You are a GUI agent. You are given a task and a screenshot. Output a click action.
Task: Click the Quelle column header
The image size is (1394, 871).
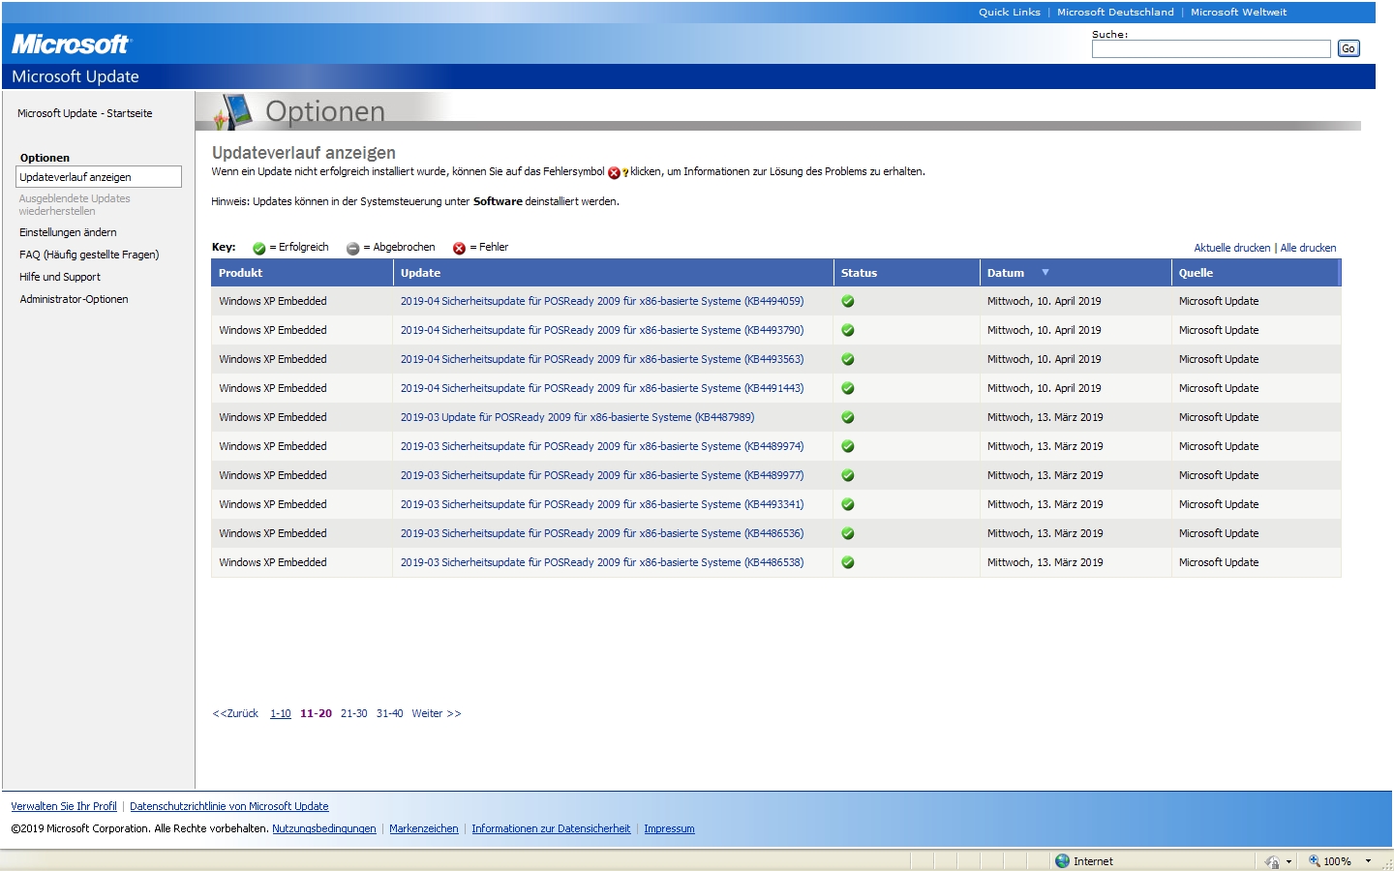click(1256, 273)
